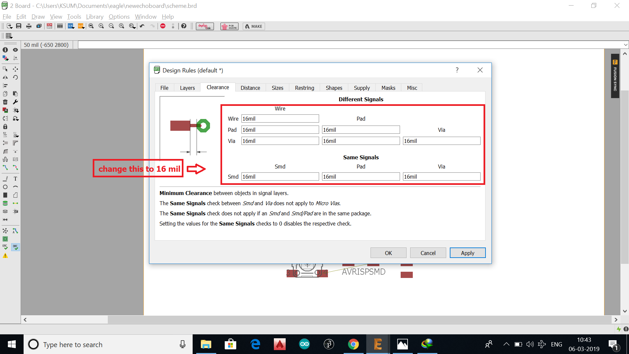Toggle the Info tool

tap(5, 50)
